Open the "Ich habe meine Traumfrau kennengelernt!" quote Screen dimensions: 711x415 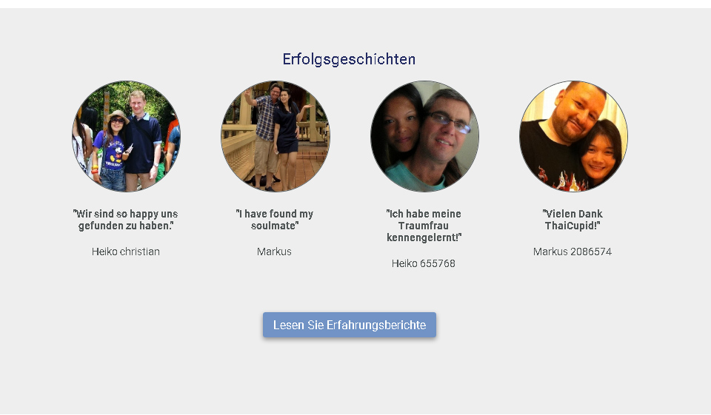(424, 226)
